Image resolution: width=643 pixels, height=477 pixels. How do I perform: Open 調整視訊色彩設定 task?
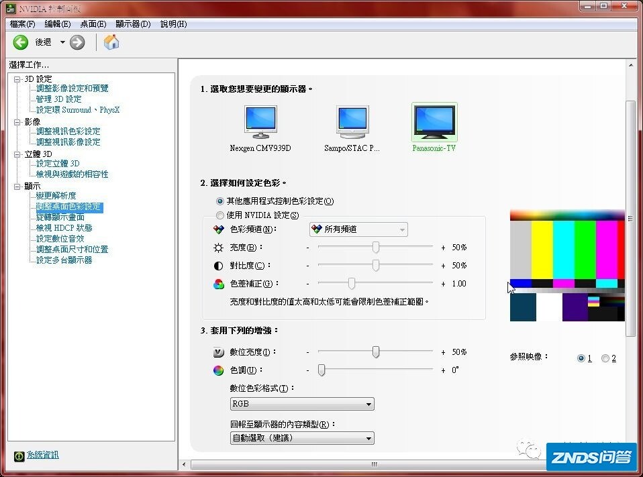pyautogui.click(x=68, y=131)
